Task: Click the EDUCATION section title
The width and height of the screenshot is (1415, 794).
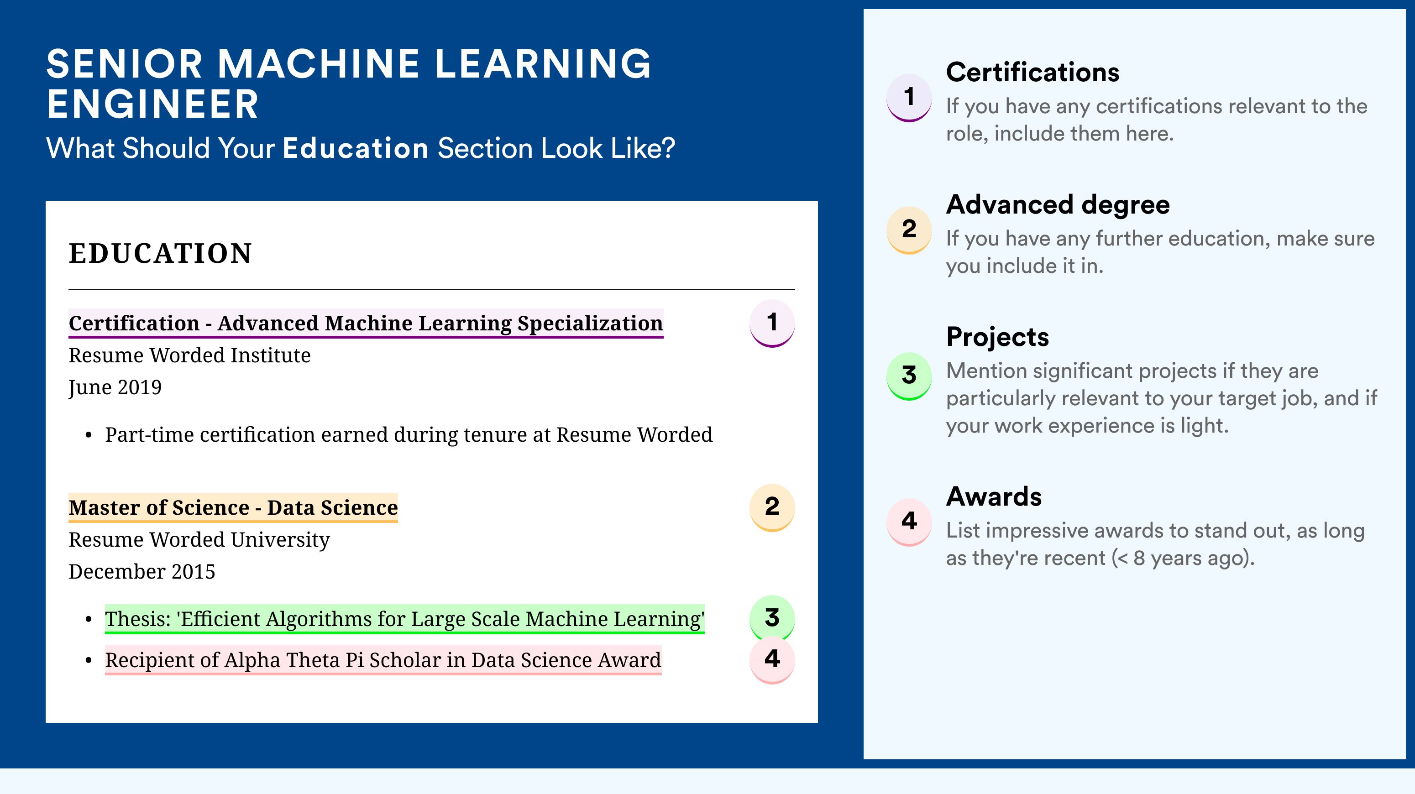Action: [x=160, y=254]
